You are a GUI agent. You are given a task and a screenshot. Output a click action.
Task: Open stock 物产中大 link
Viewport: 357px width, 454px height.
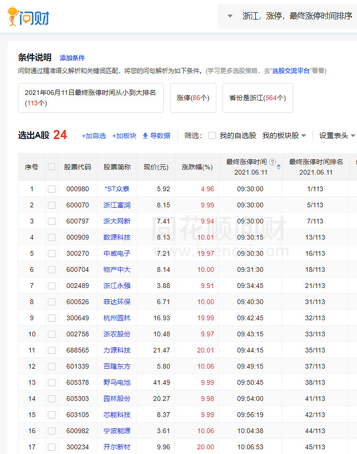tap(117, 269)
